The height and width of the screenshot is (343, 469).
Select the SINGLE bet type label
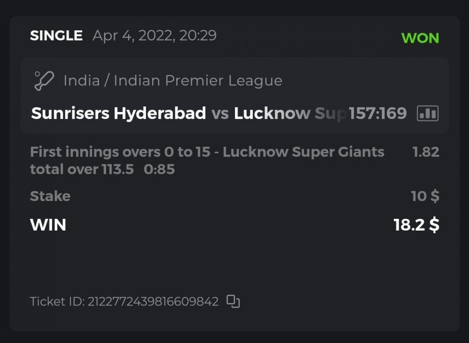pyautogui.click(x=56, y=36)
